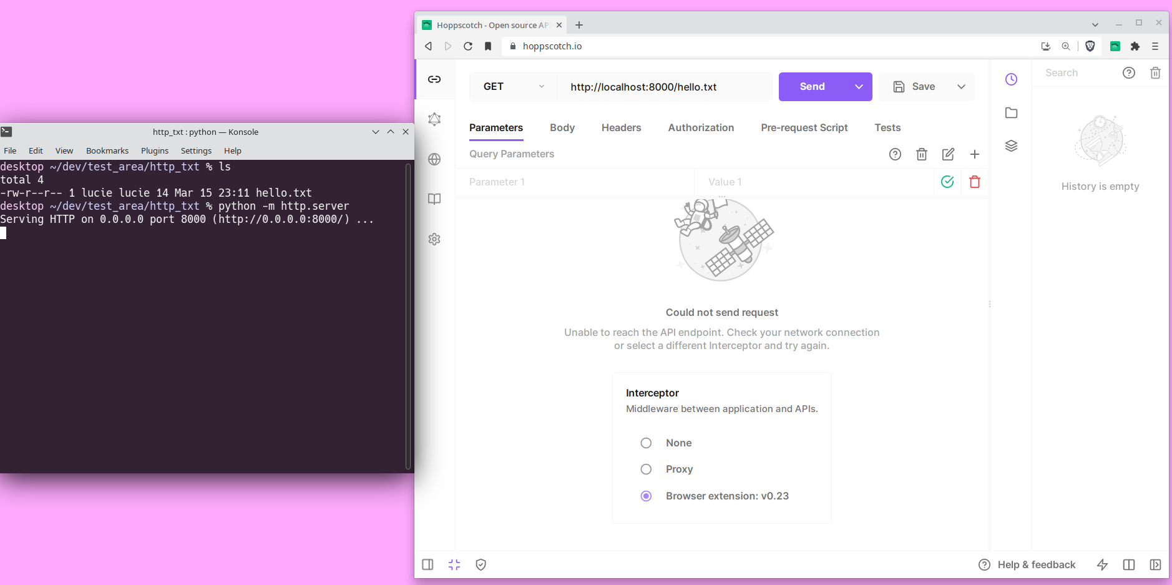
Task: Delete Parameter 1 row with red trash
Action: pos(975,182)
